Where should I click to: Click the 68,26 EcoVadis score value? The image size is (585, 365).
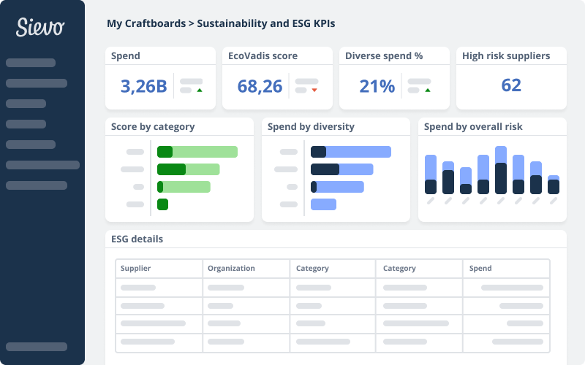pos(260,86)
